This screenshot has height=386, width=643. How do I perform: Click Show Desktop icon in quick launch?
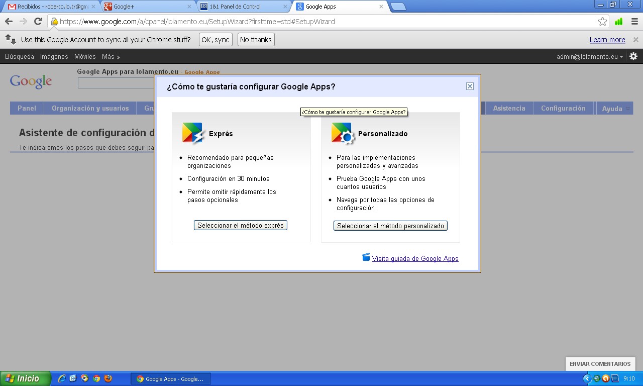(x=73, y=378)
